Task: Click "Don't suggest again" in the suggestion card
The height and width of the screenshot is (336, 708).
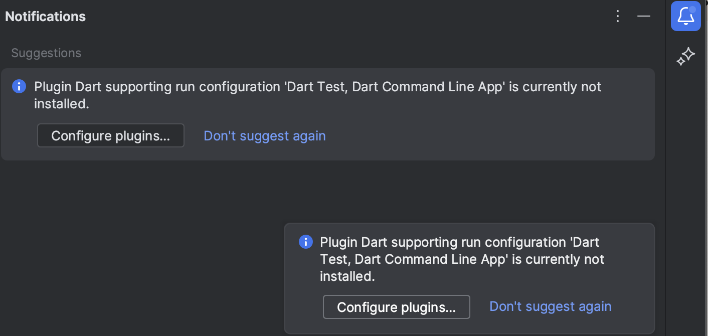Action: point(264,135)
